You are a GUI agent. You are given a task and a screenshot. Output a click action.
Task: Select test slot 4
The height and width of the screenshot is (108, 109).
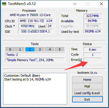[50, 49]
